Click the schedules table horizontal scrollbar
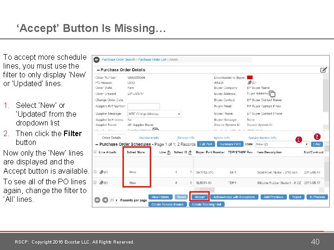The width and height of the screenshot is (334, 250). (x=207, y=189)
